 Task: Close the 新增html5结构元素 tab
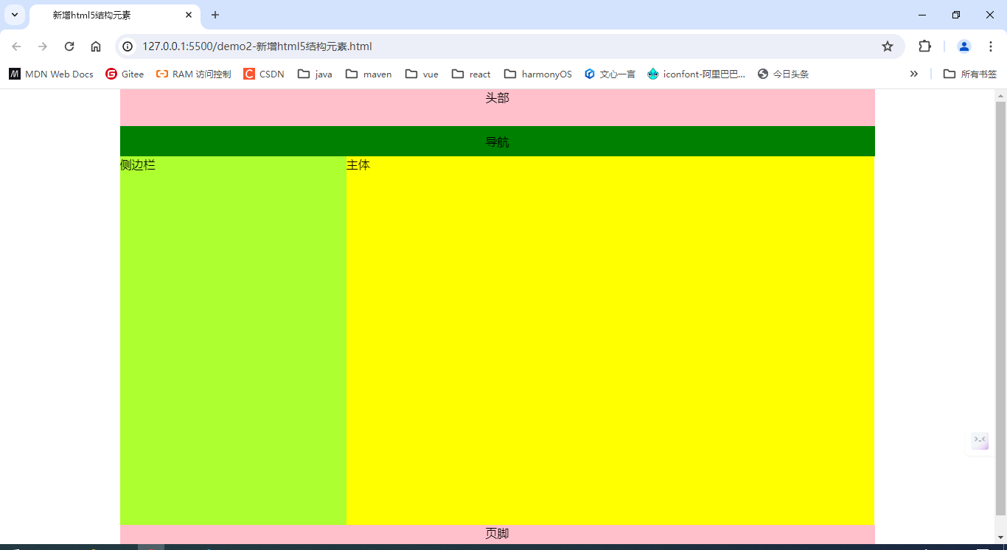click(189, 15)
